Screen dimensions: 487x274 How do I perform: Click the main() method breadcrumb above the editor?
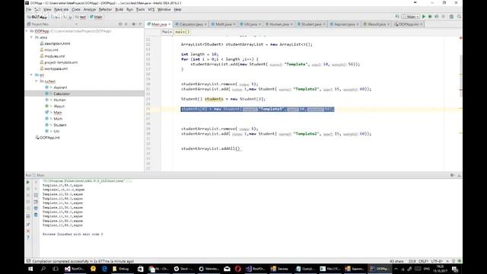[183, 32]
